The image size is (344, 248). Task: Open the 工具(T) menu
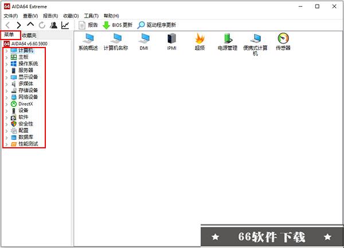91,16
